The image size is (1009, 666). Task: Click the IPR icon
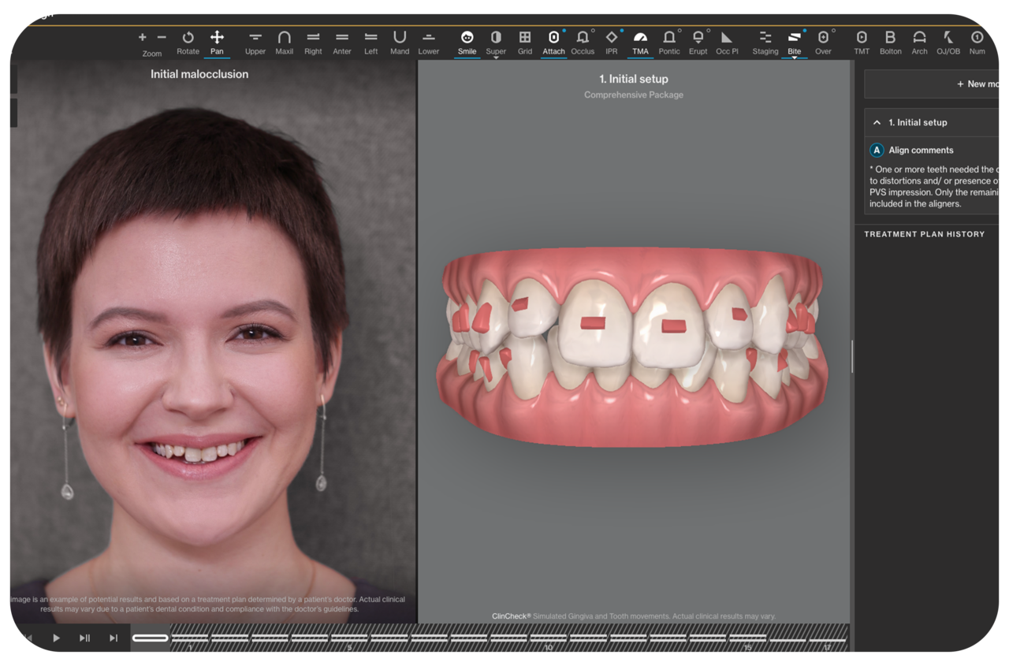[612, 38]
